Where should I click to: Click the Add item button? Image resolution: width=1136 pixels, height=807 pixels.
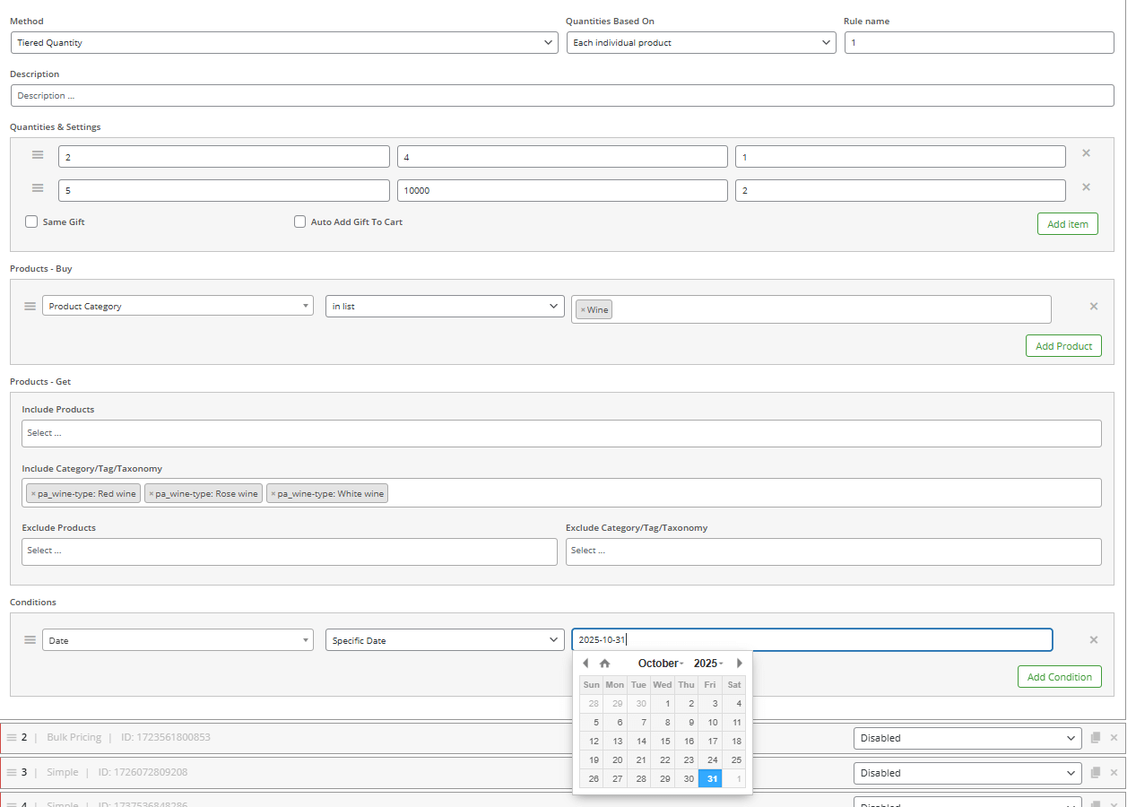pyautogui.click(x=1068, y=224)
